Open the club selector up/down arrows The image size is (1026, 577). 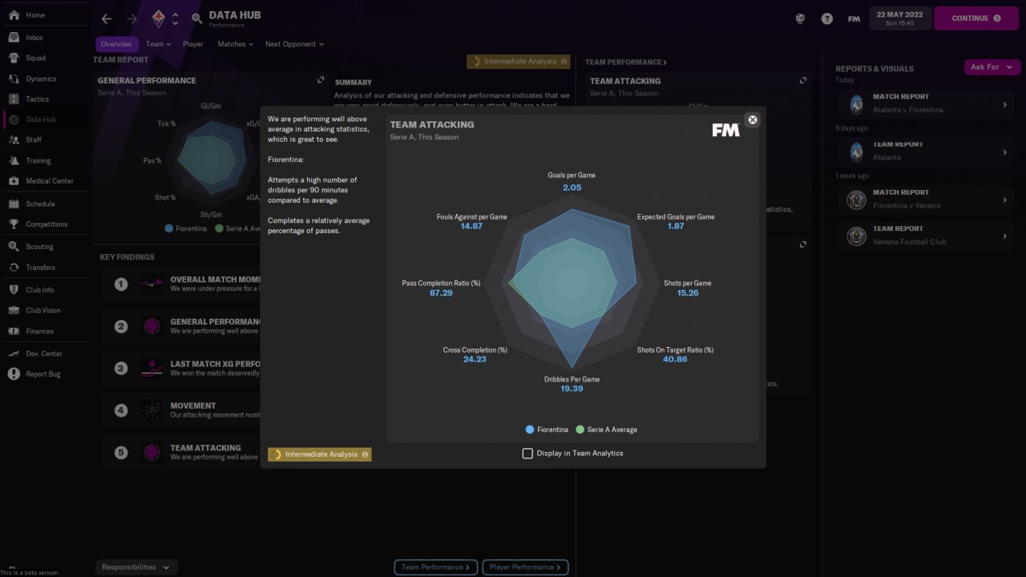[176, 18]
